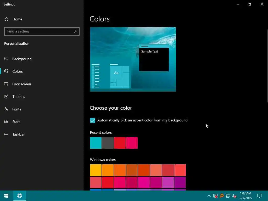Screen dimensions: 268x201
Task: Minimize the Settings window
Action: pos(238,4)
